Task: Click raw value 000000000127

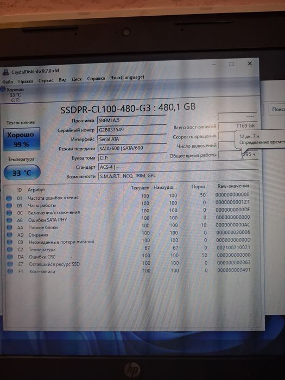Action: click(232, 202)
